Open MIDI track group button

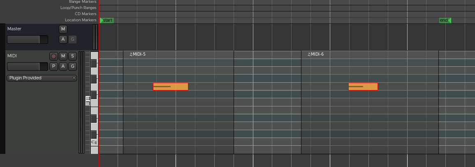click(72, 66)
